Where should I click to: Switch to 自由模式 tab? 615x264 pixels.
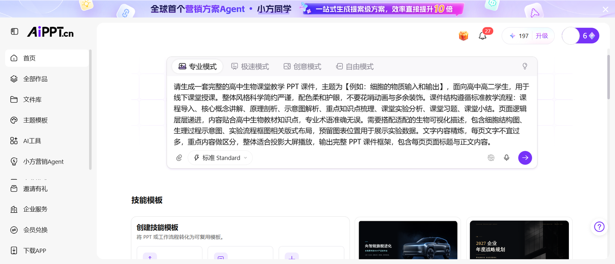354,66
